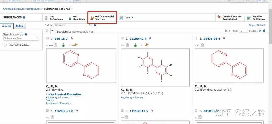Go to next page arrow

pos(260,31)
